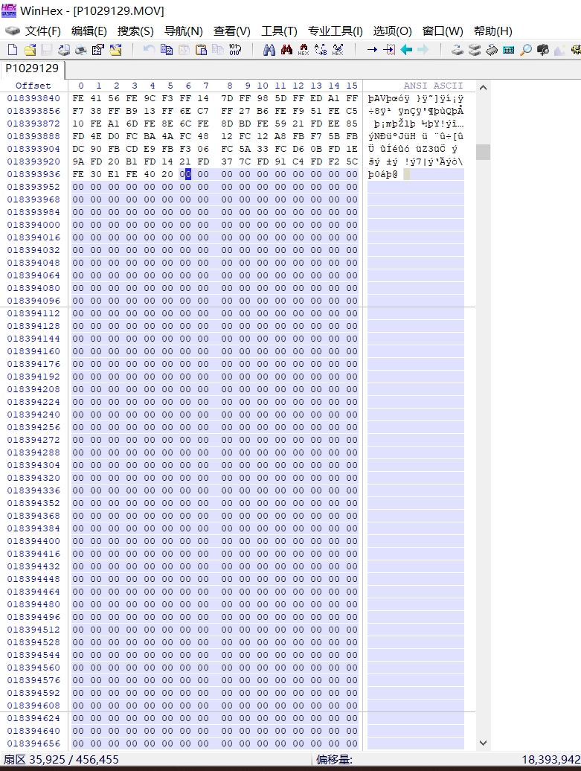Open the 工具(T) menu

coord(279,31)
